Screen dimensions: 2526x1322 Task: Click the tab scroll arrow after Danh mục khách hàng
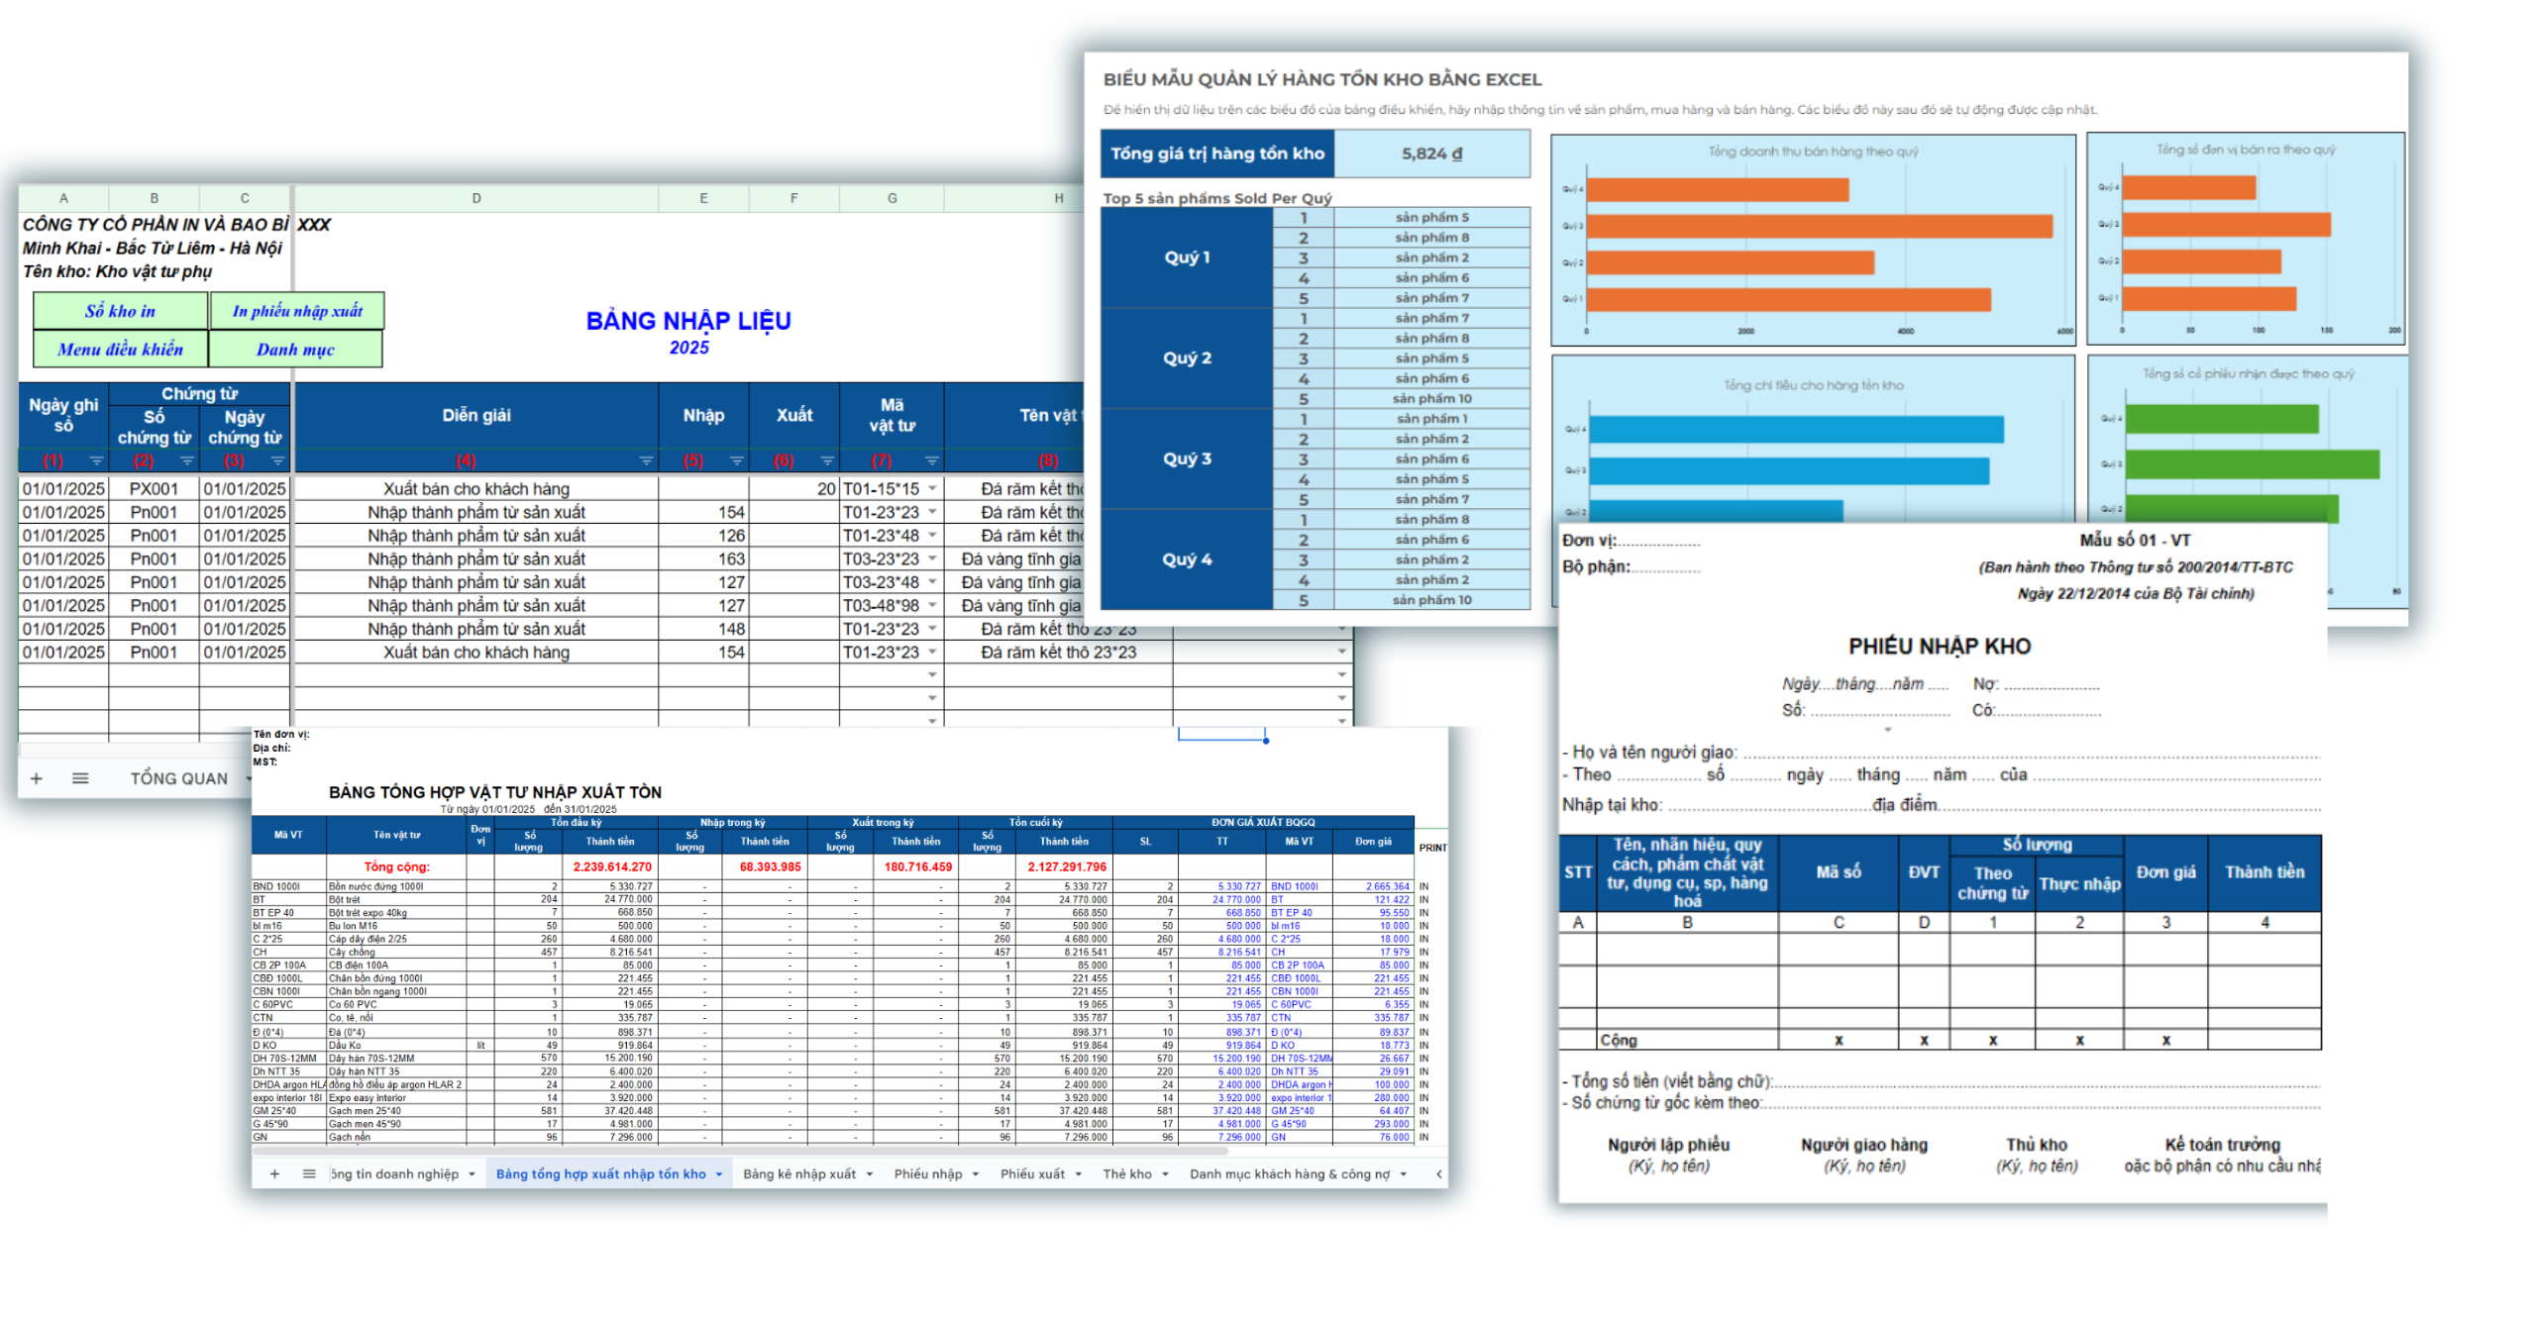[x=1437, y=1174]
